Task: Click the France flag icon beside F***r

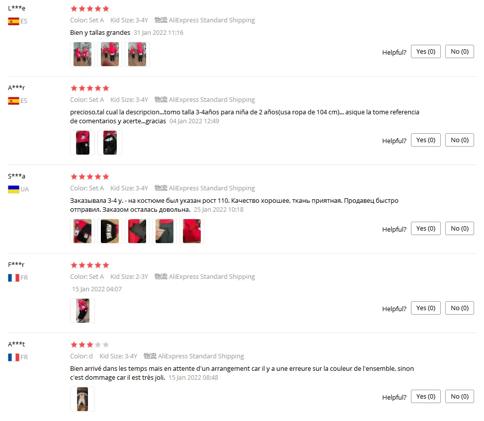Action: [13, 278]
